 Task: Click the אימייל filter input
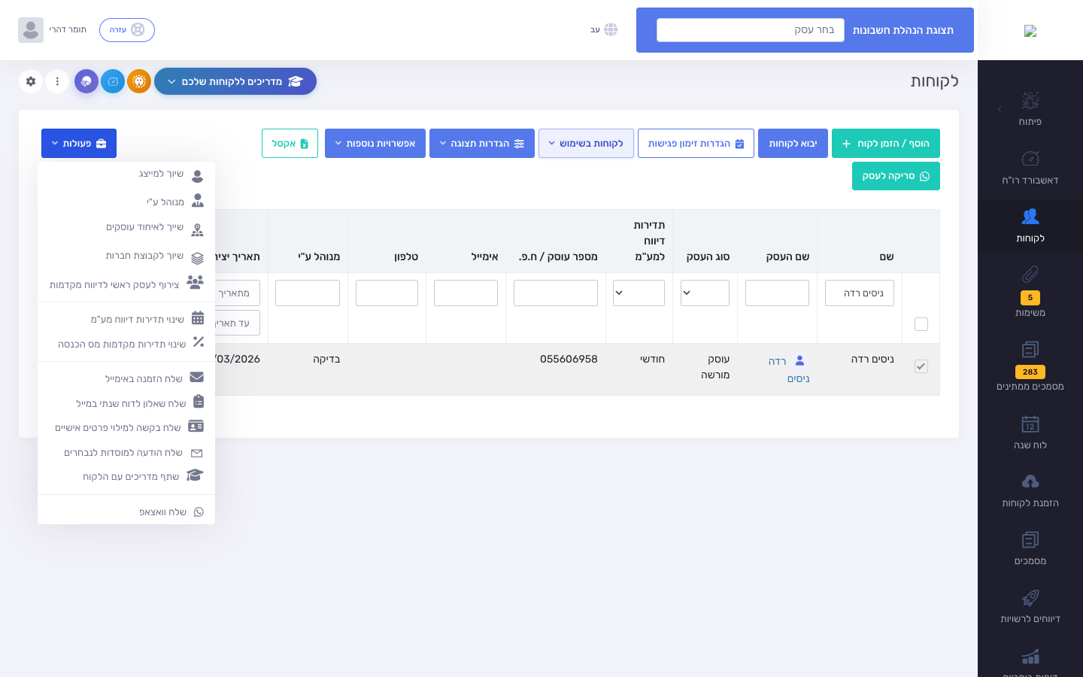(x=466, y=293)
